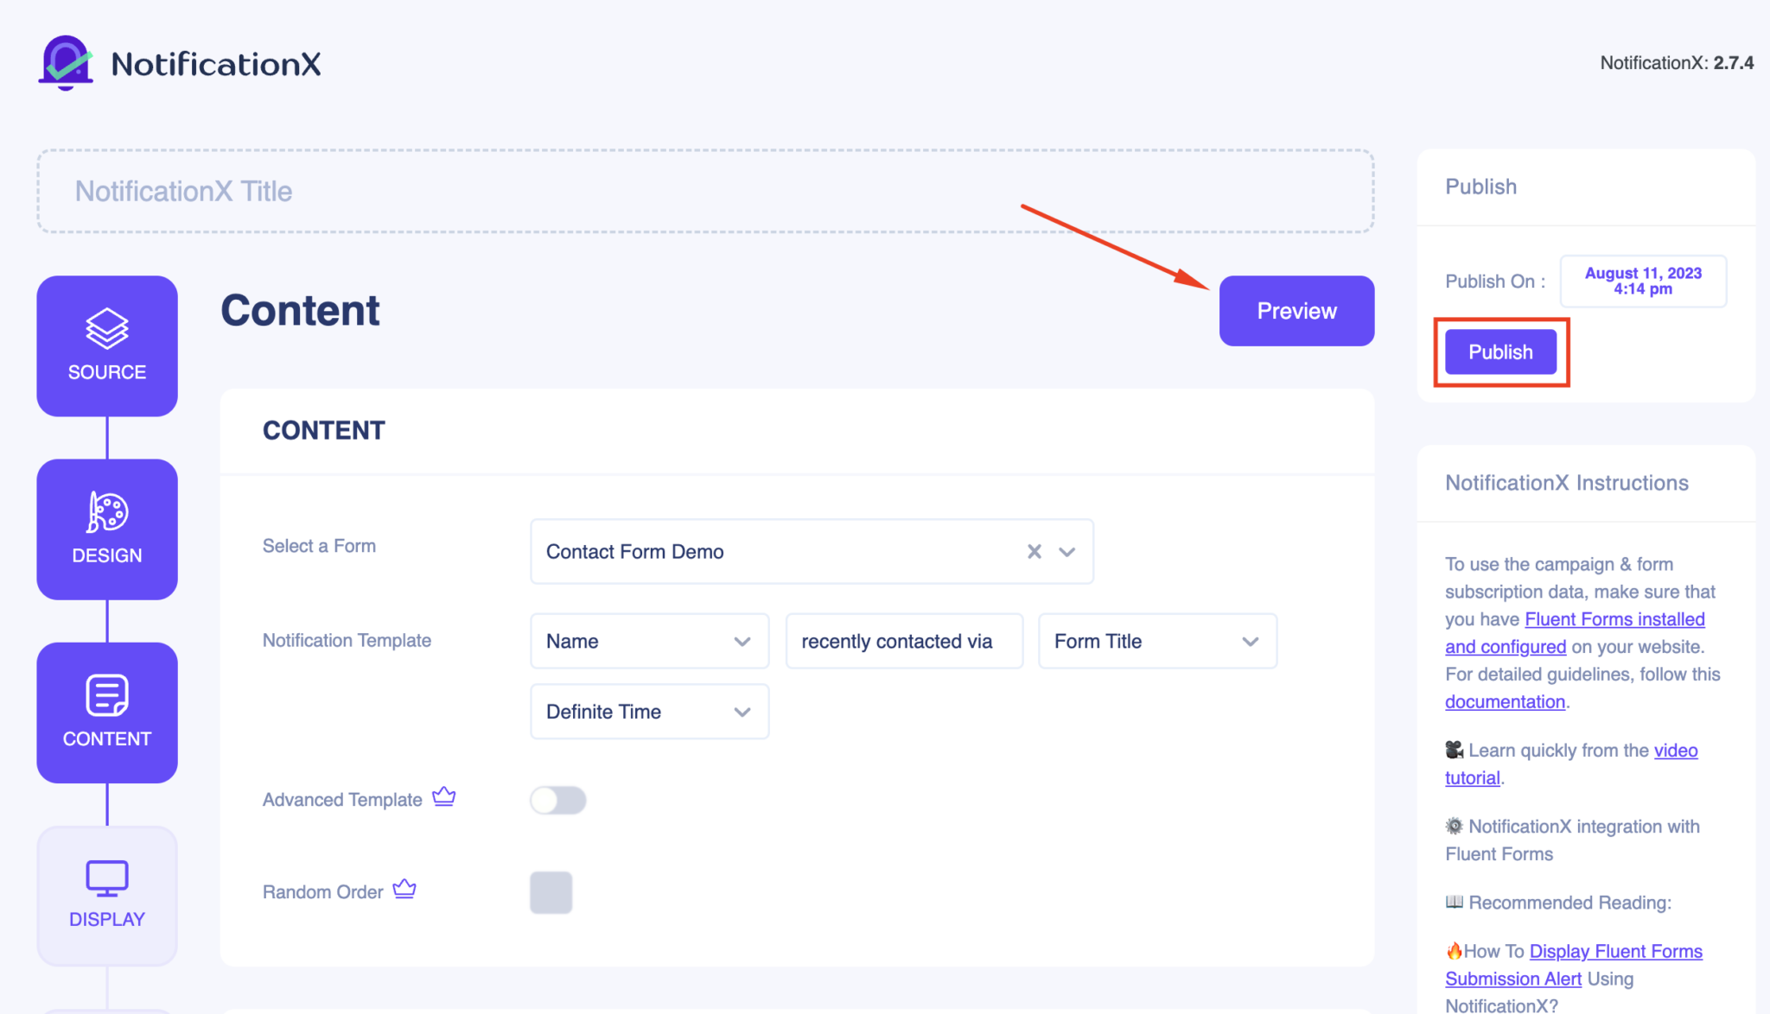Click the crown icon beside Advanced Template
Screen dimensions: 1770x1014
(x=444, y=796)
